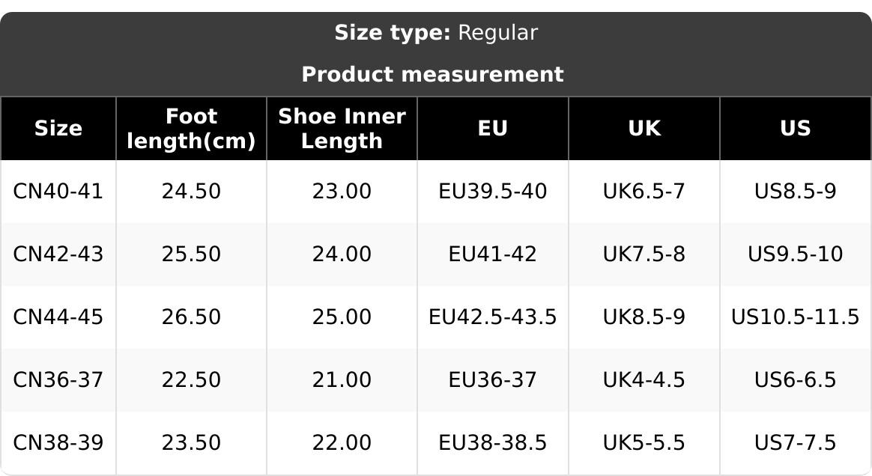
Task: Choose the CN38-39 size row
Action: 58,443
